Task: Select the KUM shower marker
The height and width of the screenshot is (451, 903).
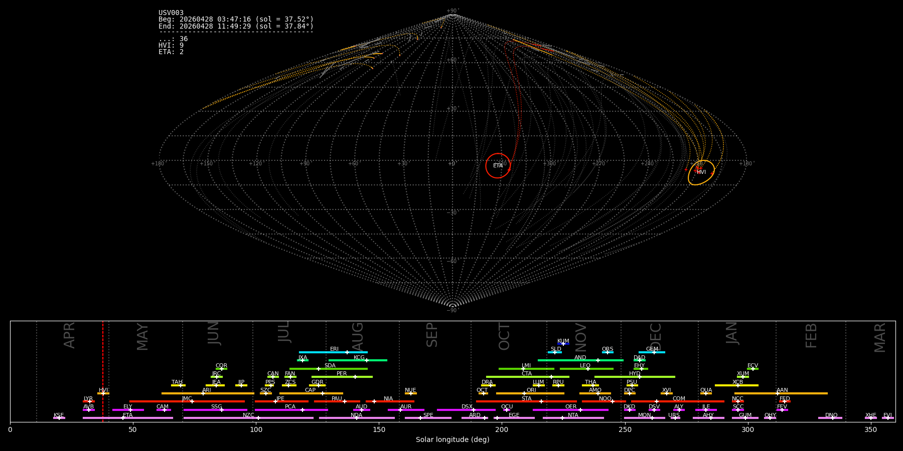Action: [x=563, y=344]
